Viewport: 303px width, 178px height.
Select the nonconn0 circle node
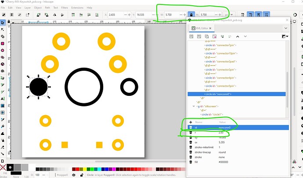tap(237, 94)
